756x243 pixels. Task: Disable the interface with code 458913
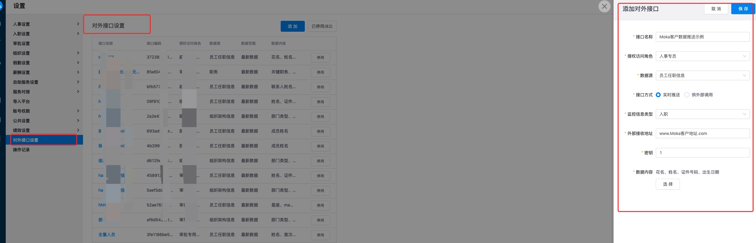click(x=320, y=176)
